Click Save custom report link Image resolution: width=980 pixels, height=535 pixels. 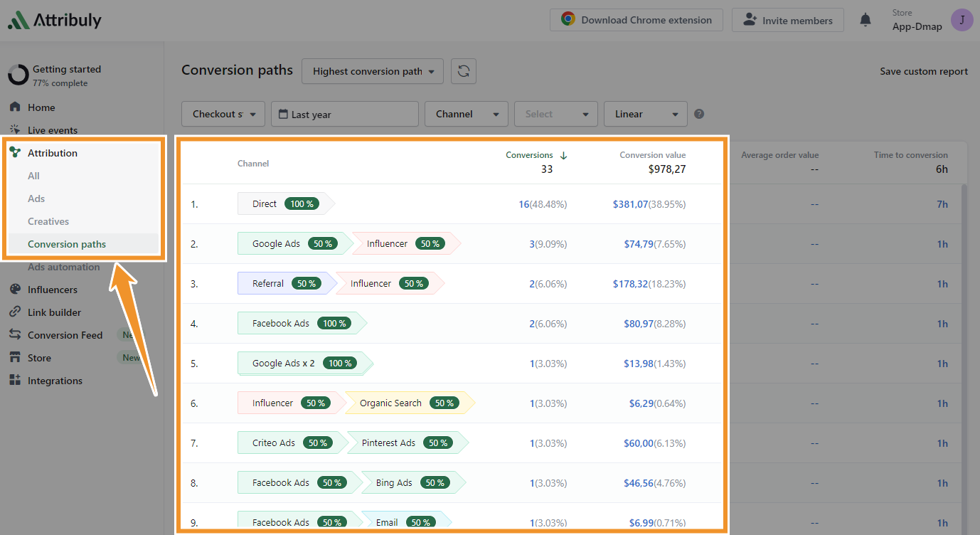[x=923, y=71]
